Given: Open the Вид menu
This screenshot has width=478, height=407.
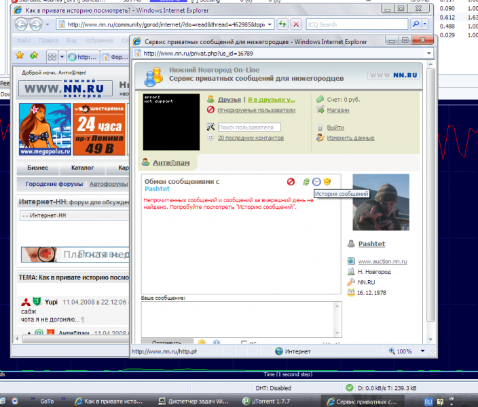Looking at the screenshot, I should [x=71, y=40].
